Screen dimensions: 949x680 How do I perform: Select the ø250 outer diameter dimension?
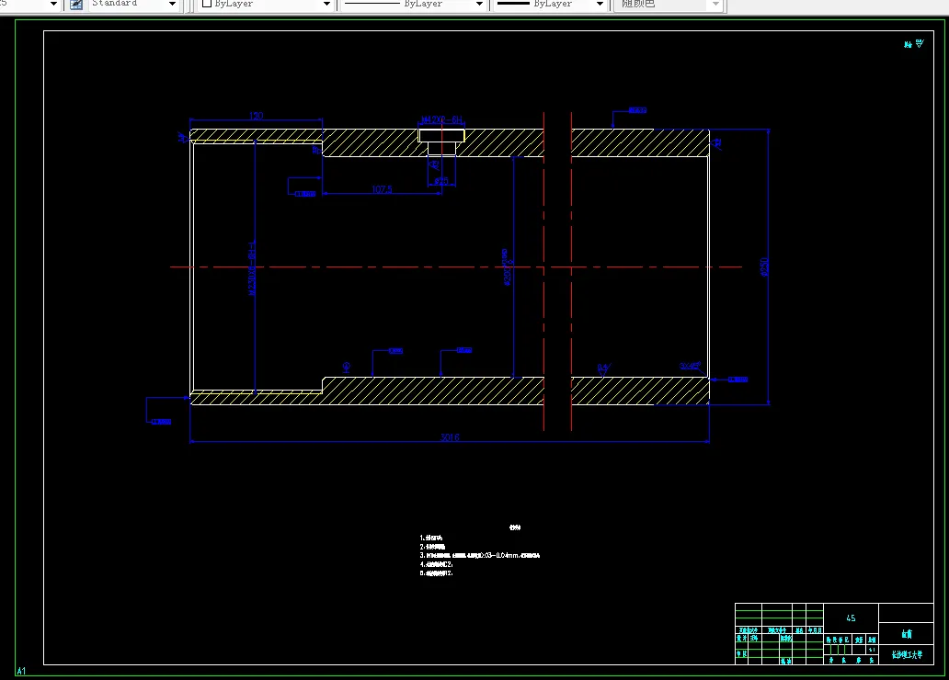(x=764, y=266)
